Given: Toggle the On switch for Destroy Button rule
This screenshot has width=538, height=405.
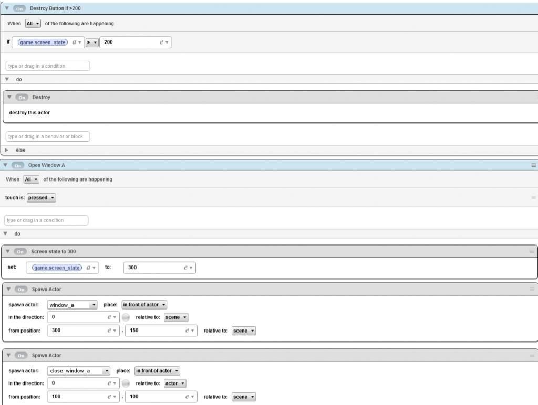Looking at the screenshot, I should 20,8.
